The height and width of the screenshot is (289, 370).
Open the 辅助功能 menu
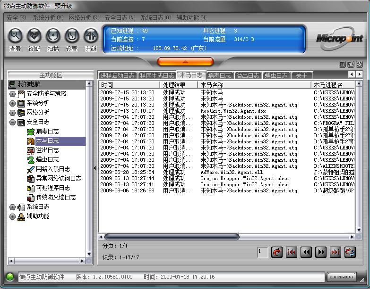(x=191, y=17)
